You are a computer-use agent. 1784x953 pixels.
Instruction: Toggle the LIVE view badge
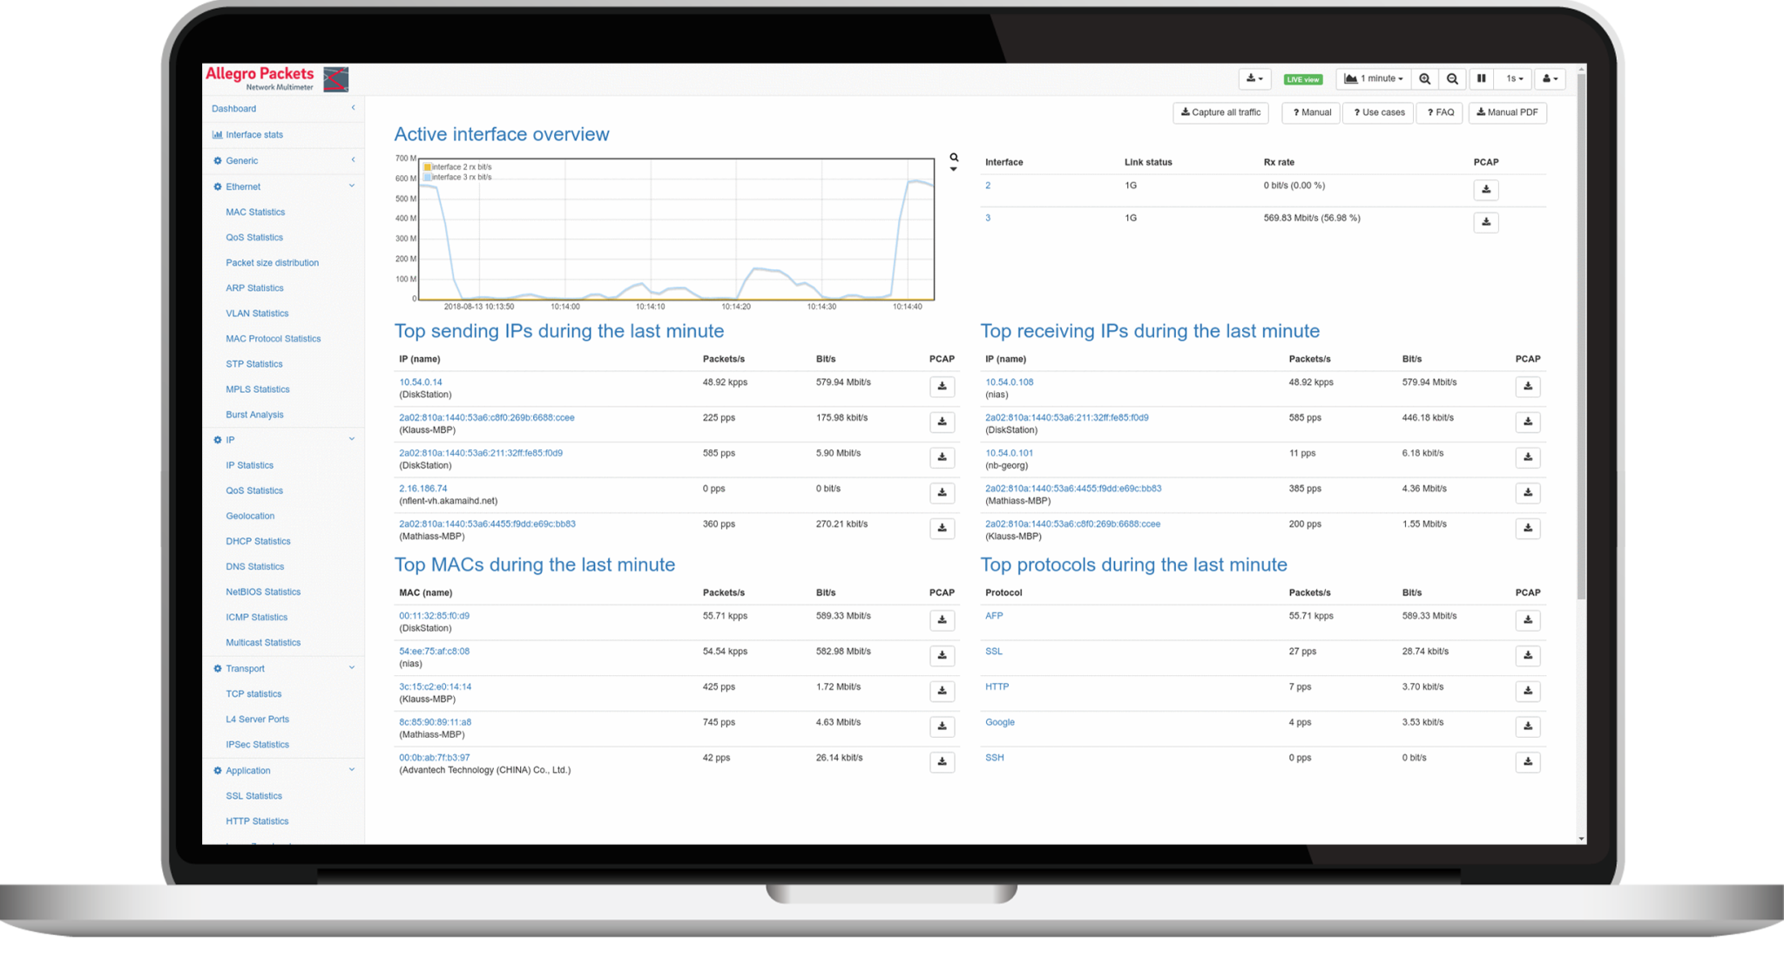[x=1302, y=80]
